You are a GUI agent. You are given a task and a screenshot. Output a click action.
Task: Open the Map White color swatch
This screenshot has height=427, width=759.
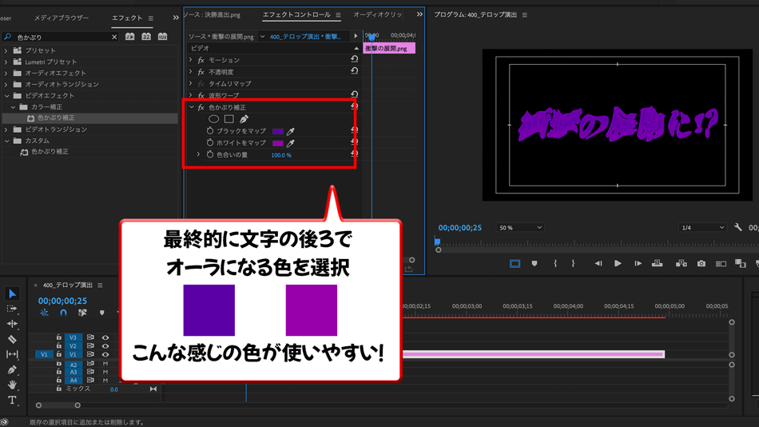coord(277,143)
